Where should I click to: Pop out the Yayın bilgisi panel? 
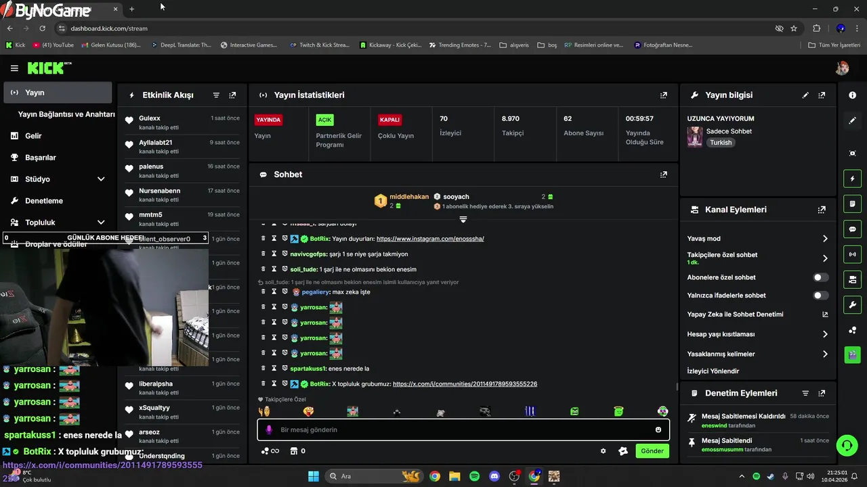click(822, 95)
